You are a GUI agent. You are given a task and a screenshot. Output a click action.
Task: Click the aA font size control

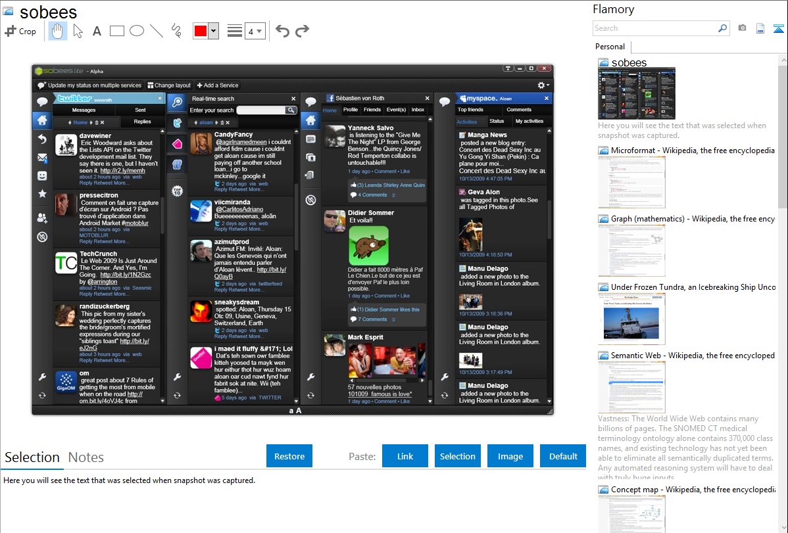click(295, 410)
